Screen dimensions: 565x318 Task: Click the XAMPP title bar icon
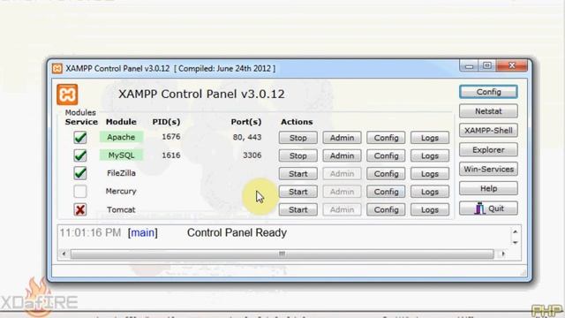[56, 68]
